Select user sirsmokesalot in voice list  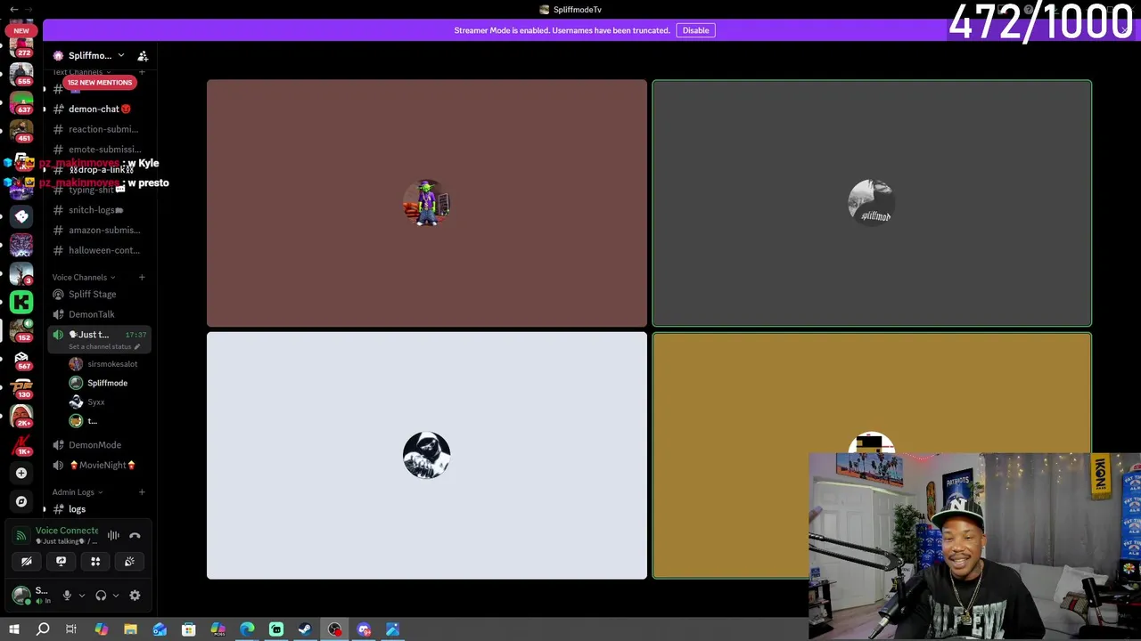coord(106,364)
